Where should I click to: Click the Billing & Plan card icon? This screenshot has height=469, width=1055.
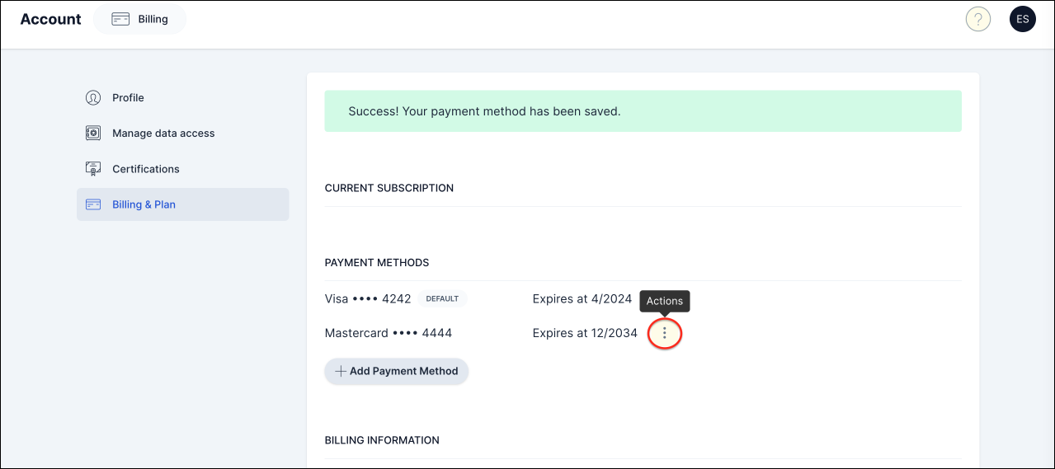tap(93, 204)
